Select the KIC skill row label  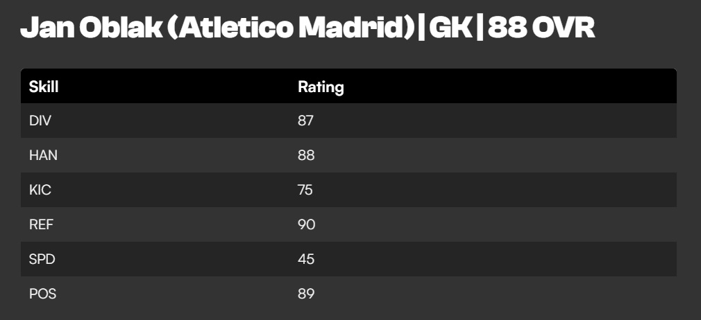[40, 190]
